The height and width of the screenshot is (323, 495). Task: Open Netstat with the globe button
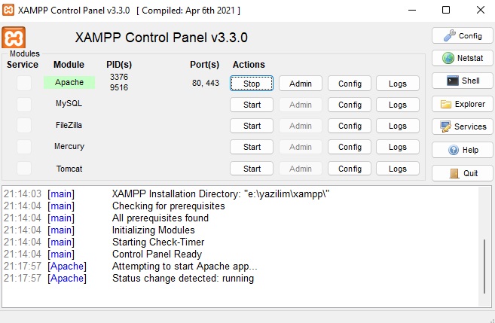coord(462,58)
